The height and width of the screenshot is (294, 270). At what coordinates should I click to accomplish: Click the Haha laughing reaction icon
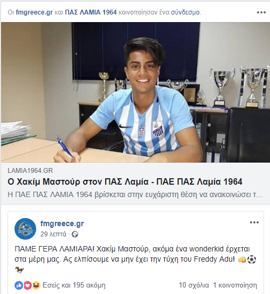point(36,285)
